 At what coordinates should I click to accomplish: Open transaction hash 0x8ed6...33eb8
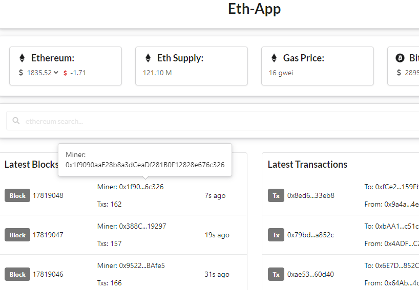[311, 195]
